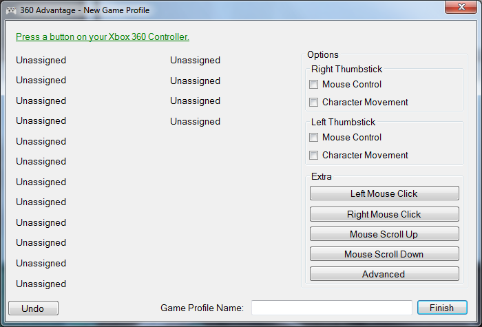Viewport: 482px width, 327px height.
Task: Click the 'Game Profile Name:' label
Action: click(x=202, y=308)
